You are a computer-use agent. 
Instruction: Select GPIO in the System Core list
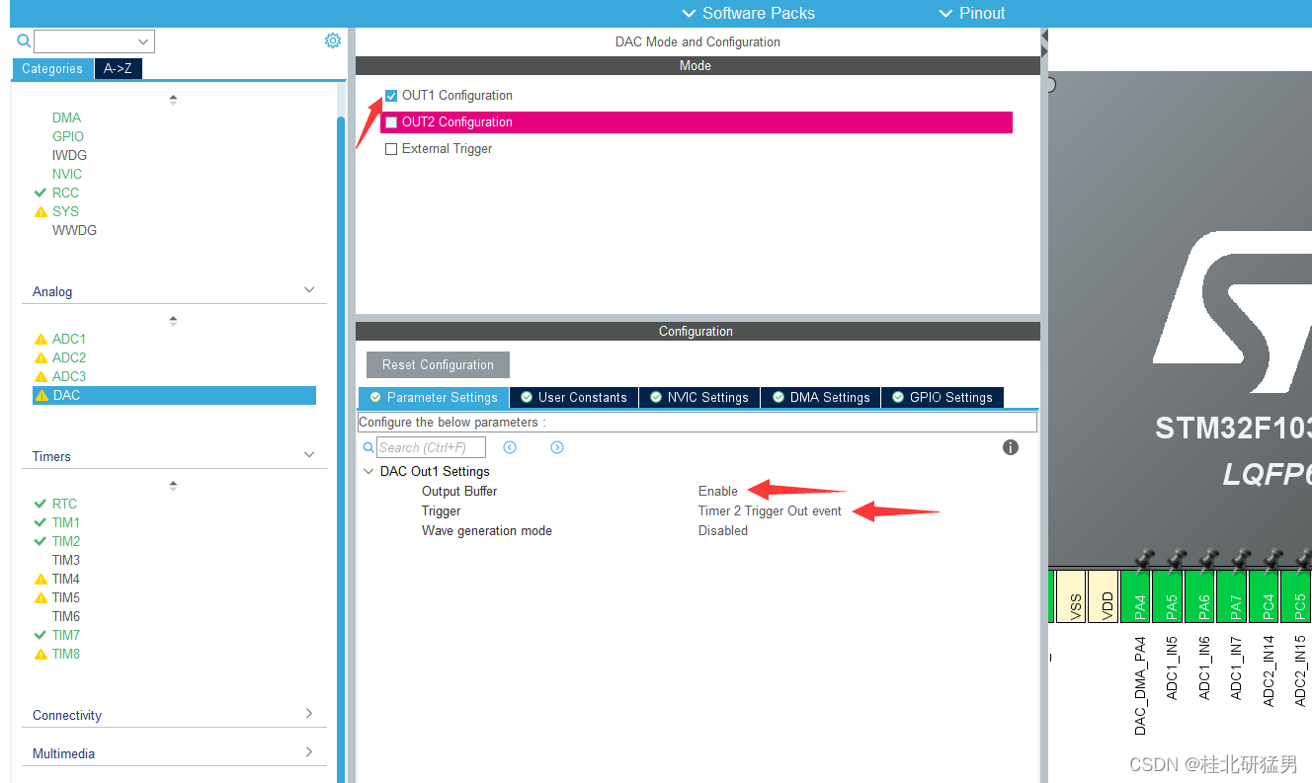(x=68, y=136)
